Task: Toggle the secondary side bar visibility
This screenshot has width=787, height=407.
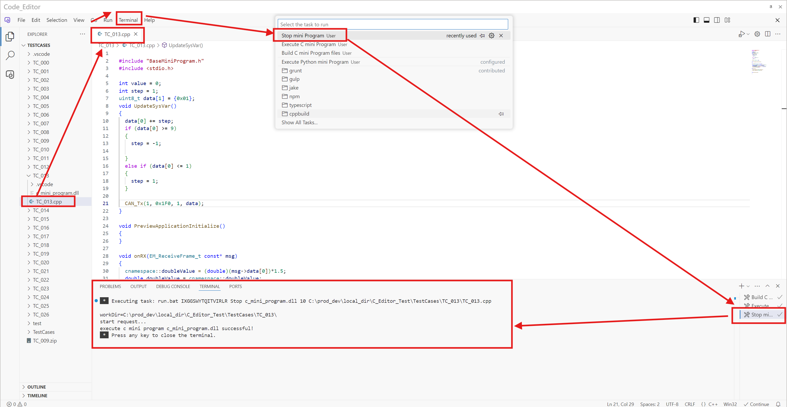Action: tap(717, 20)
